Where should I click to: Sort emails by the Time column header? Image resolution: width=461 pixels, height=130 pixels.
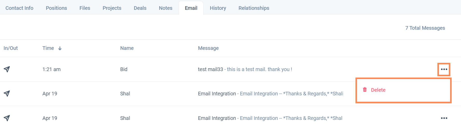click(48, 48)
